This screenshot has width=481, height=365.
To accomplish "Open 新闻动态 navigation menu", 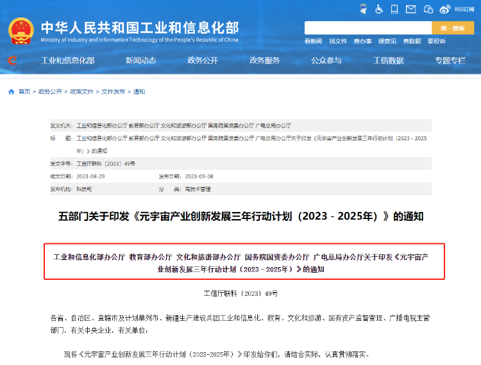I will point(141,61).
